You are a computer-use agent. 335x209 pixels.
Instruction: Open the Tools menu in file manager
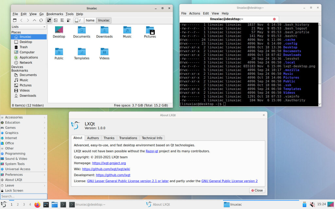tap(69, 14)
